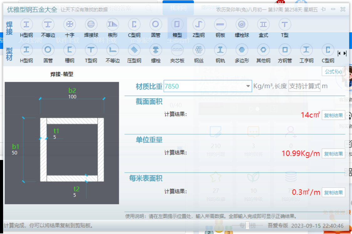Image resolution: width=352 pixels, height=234 pixels.
Task: Click the 每米表面积 section heading
Action: 146,178
